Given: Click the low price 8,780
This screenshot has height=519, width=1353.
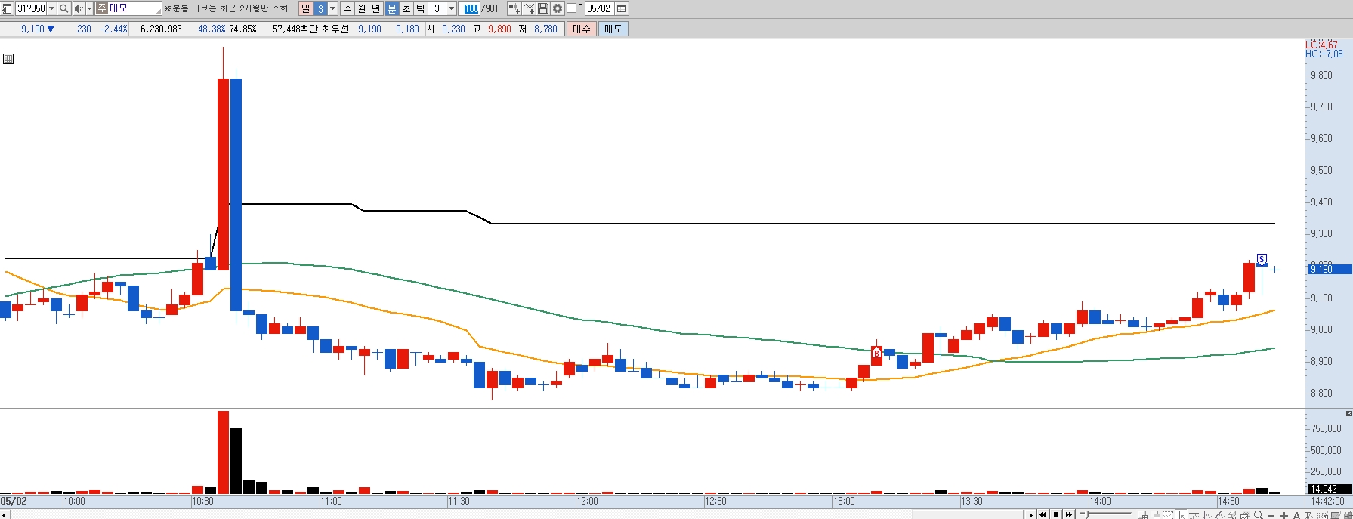Looking at the screenshot, I should click(545, 29).
